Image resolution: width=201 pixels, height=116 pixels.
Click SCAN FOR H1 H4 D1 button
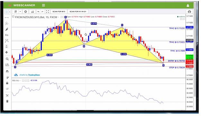(x=78, y=12)
